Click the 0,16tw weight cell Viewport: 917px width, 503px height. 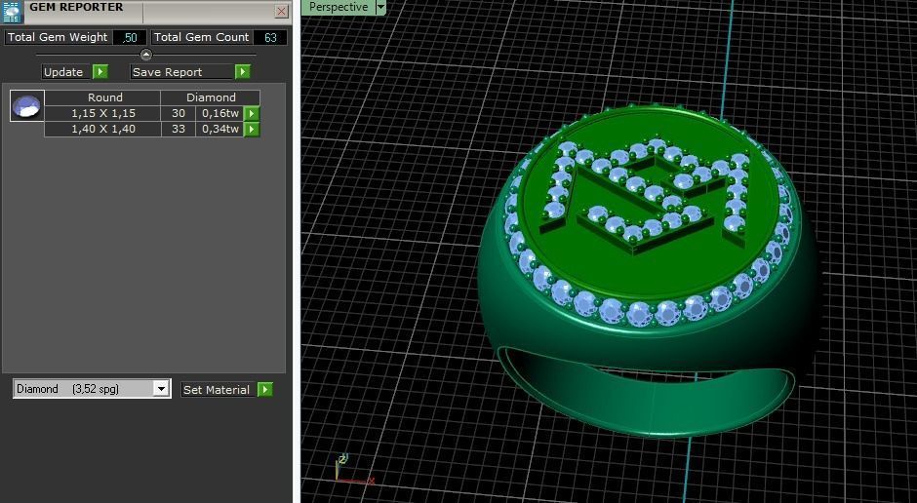(x=219, y=113)
